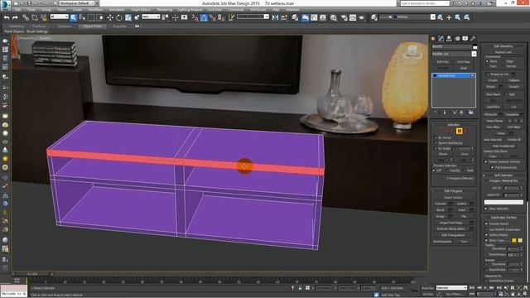
Task: Choose the Select and Rotate tool
Action: coord(119,17)
